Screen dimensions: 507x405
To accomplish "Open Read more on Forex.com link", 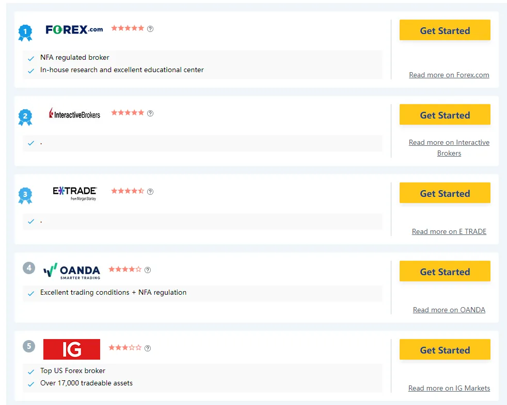I will click(x=449, y=75).
